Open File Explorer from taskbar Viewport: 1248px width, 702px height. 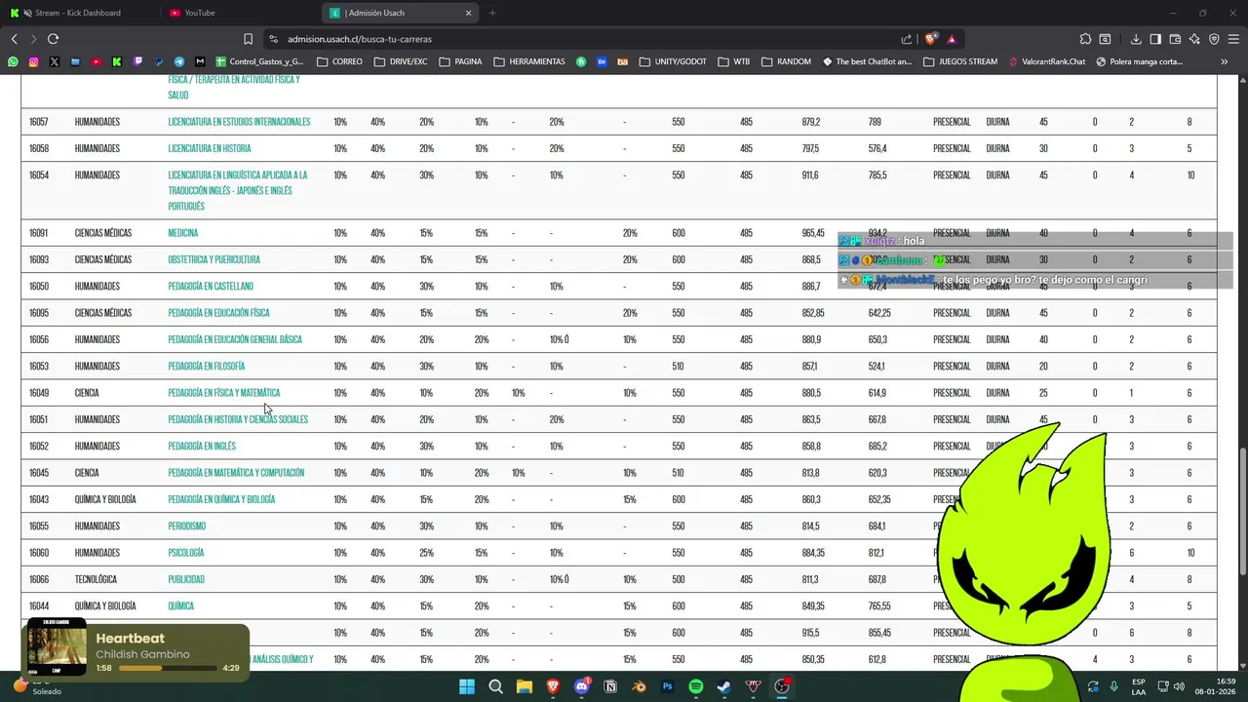tap(525, 686)
